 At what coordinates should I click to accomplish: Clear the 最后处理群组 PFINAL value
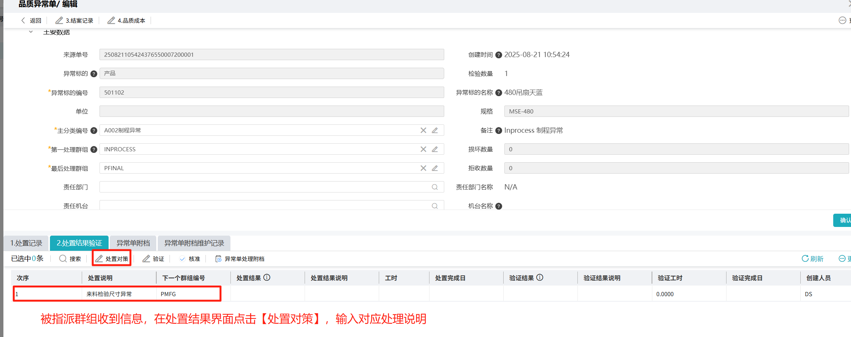(x=423, y=168)
